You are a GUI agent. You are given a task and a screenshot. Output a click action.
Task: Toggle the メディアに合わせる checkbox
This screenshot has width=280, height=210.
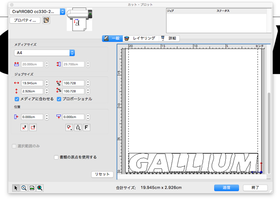pos(17,99)
